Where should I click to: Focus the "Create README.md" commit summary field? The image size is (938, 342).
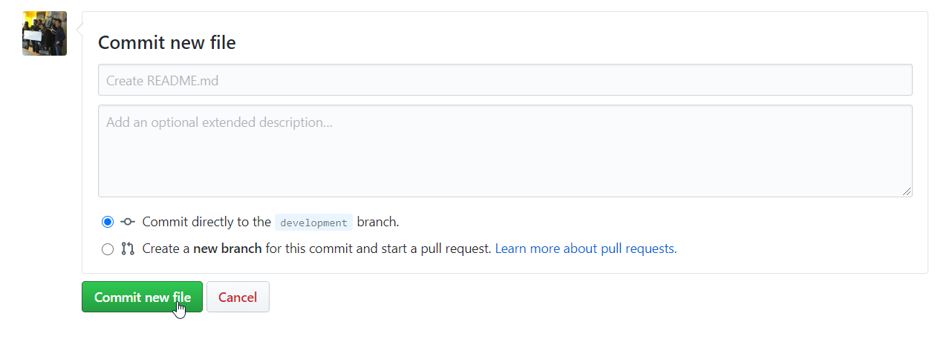pyautogui.click(x=505, y=80)
